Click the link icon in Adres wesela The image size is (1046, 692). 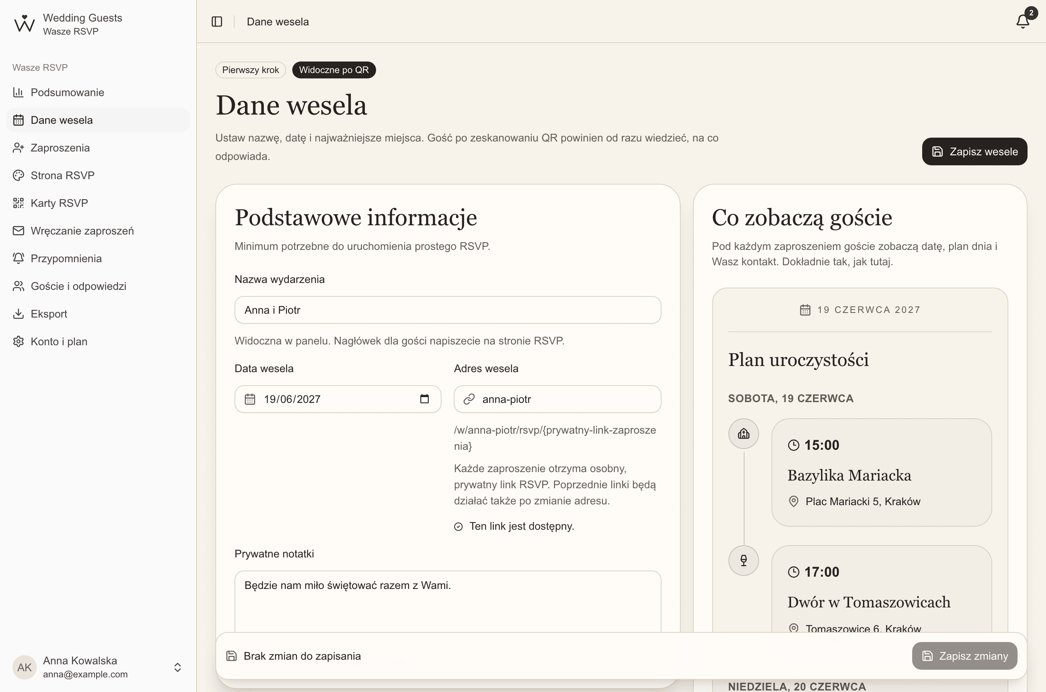[x=469, y=399]
